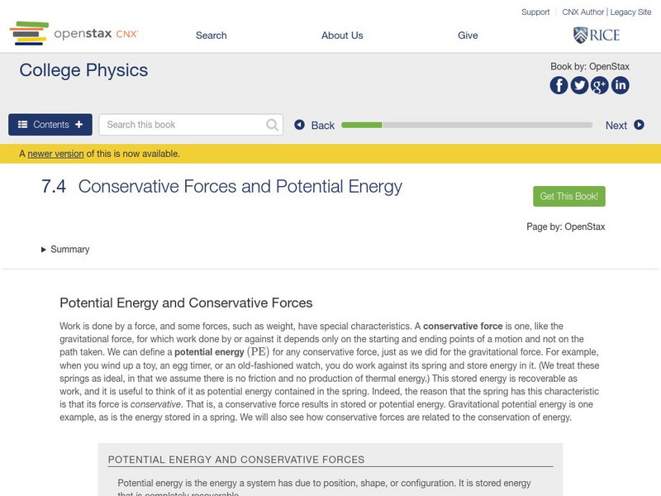
Task: Share the page on Google+
Action: pyautogui.click(x=599, y=84)
